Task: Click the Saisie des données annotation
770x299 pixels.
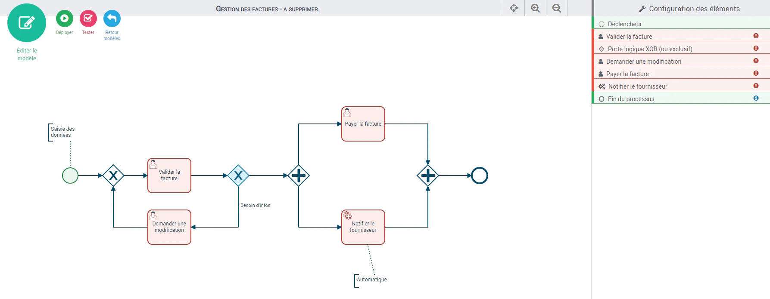Action: tap(62, 132)
